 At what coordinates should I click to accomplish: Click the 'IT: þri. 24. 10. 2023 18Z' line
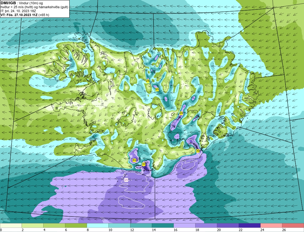pos(18,11)
